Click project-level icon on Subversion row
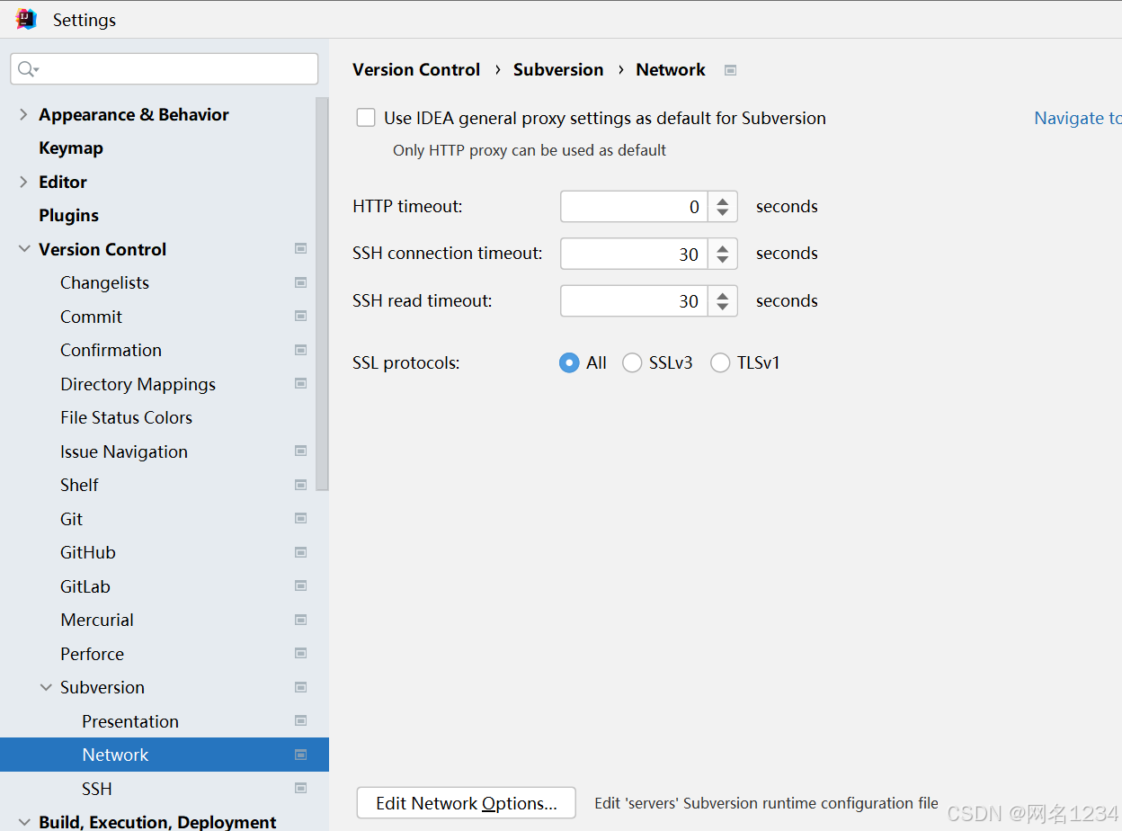 tap(301, 687)
